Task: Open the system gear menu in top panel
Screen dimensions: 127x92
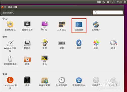Action: (x=125, y=2)
